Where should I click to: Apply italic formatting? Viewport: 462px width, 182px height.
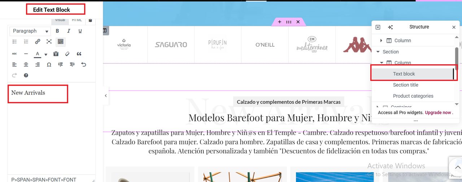[69, 31]
